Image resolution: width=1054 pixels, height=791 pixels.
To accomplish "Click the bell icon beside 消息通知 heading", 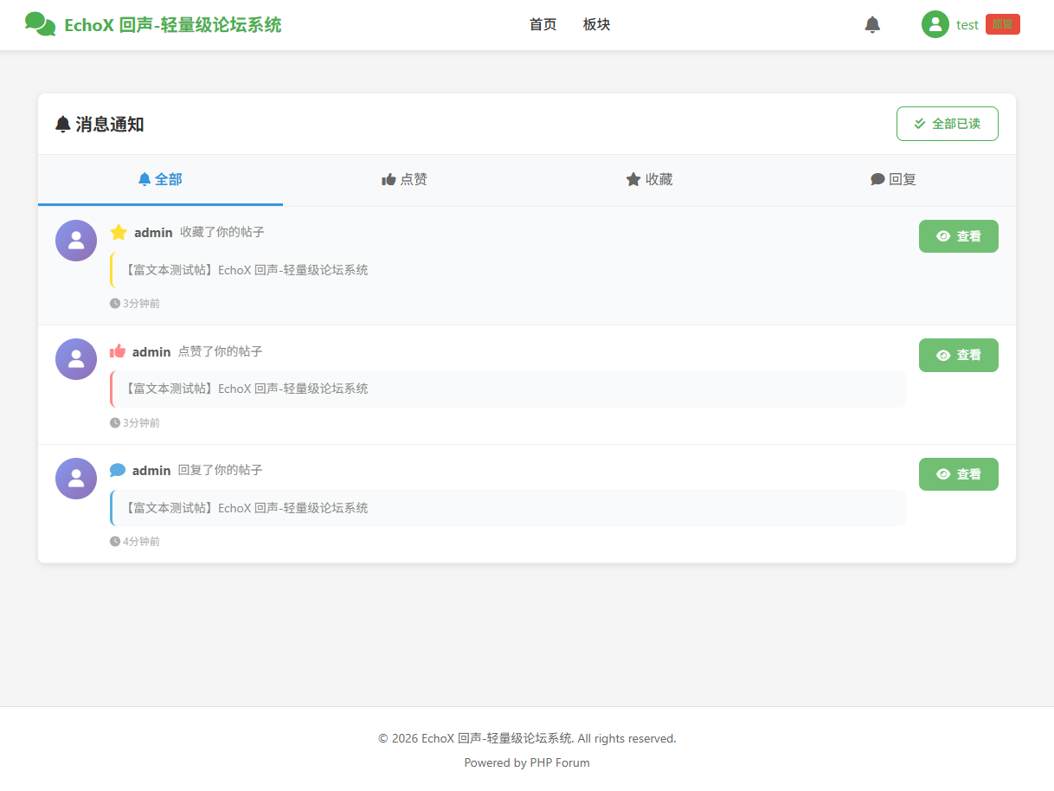I will click(61, 124).
